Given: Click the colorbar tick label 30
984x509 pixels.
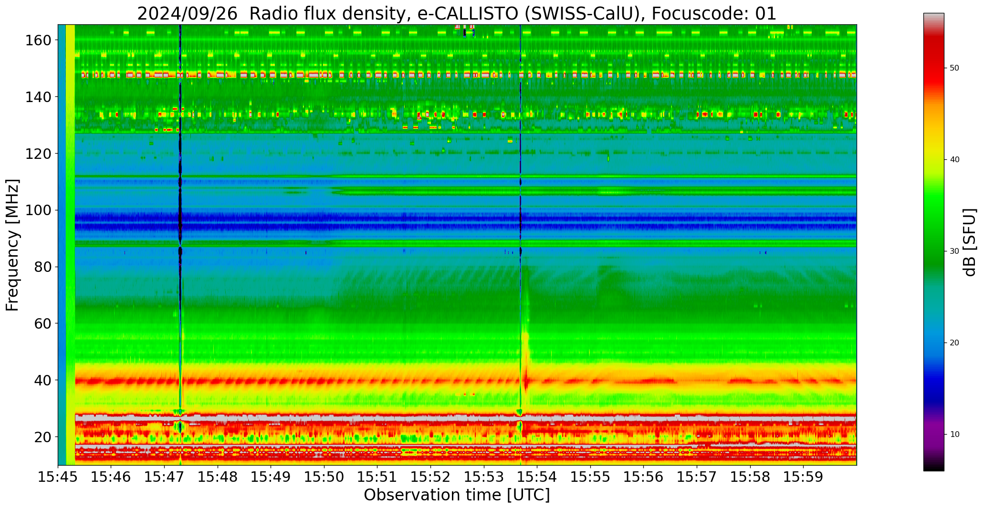Looking at the screenshot, I should tap(954, 251).
